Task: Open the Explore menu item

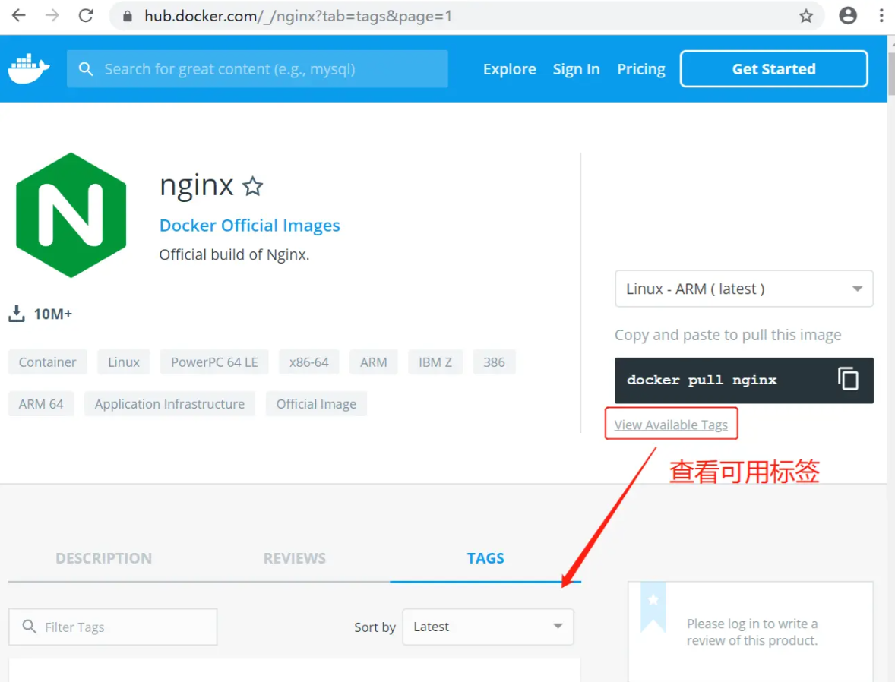Action: pos(509,69)
